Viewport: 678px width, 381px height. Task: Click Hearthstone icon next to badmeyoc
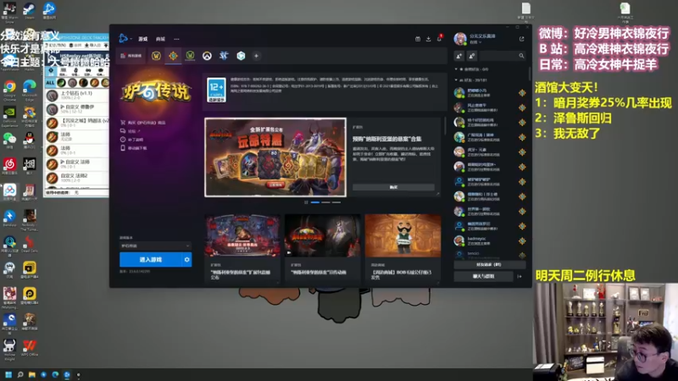tap(522, 240)
